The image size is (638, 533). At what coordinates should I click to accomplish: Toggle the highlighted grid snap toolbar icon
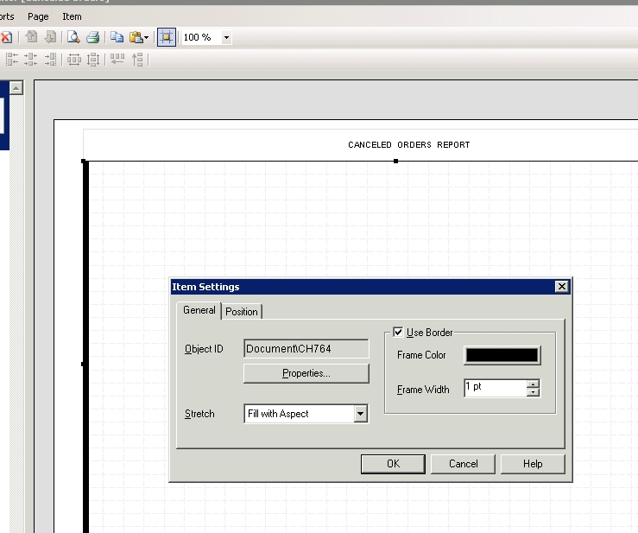tap(167, 37)
